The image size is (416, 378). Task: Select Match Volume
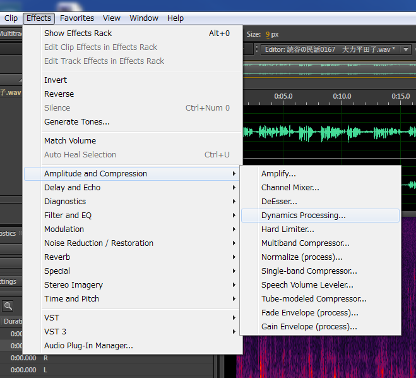point(133,140)
